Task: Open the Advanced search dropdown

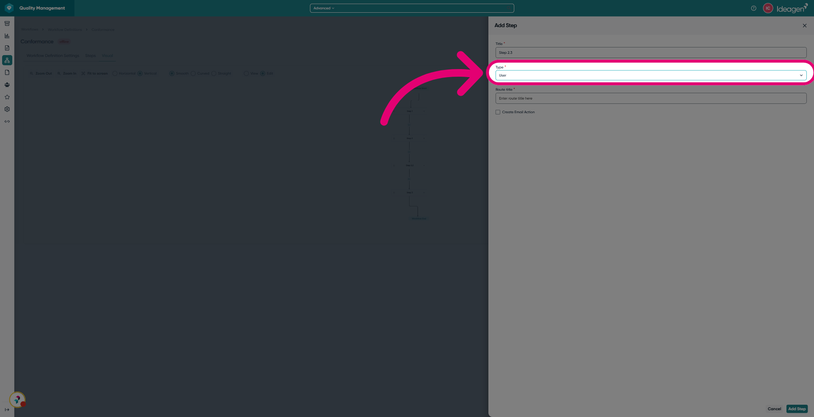Action: tap(324, 8)
